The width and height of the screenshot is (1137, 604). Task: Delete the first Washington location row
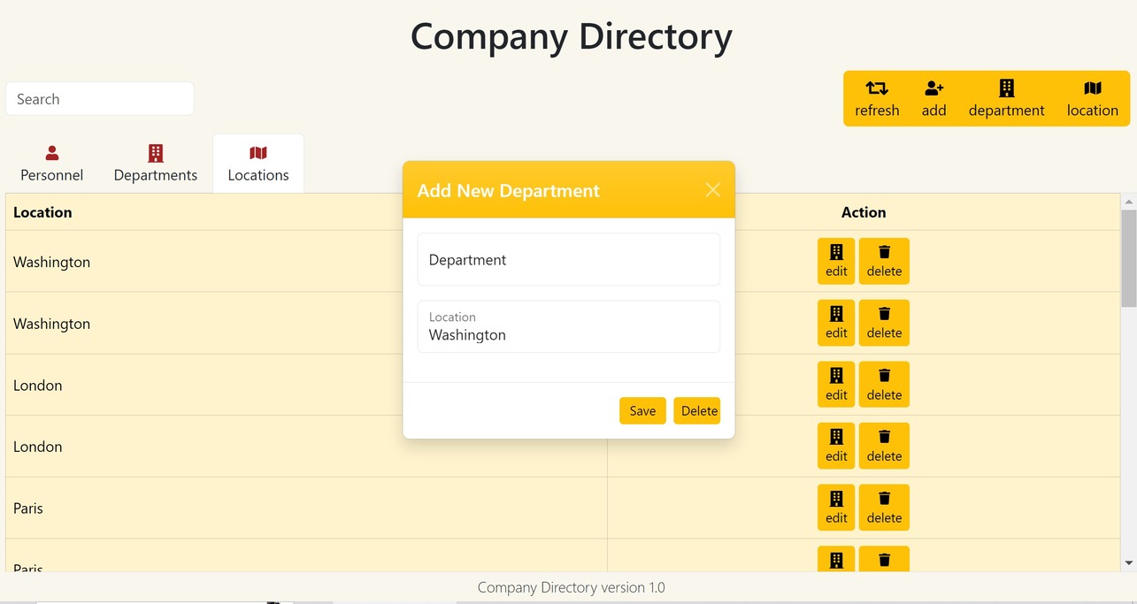coord(884,261)
